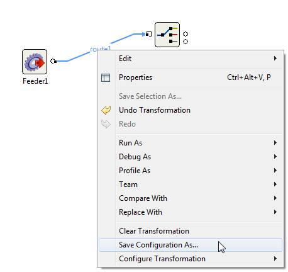Select the Feeder1 component icon
This screenshot has width=288, height=272.
(35, 62)
